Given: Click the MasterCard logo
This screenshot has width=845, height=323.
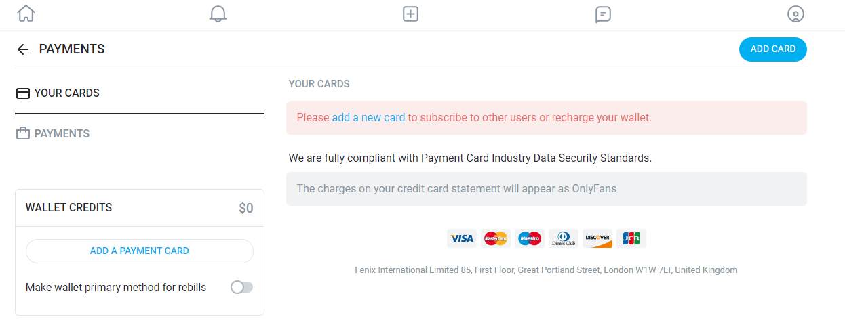Looking at the screenshot, I should tap(496, 238).
